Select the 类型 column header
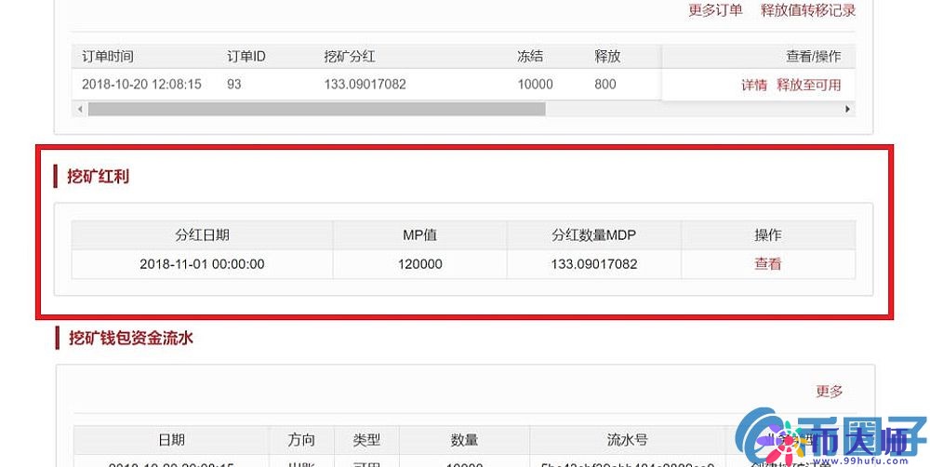930x467 pixels. pos(366,440)
